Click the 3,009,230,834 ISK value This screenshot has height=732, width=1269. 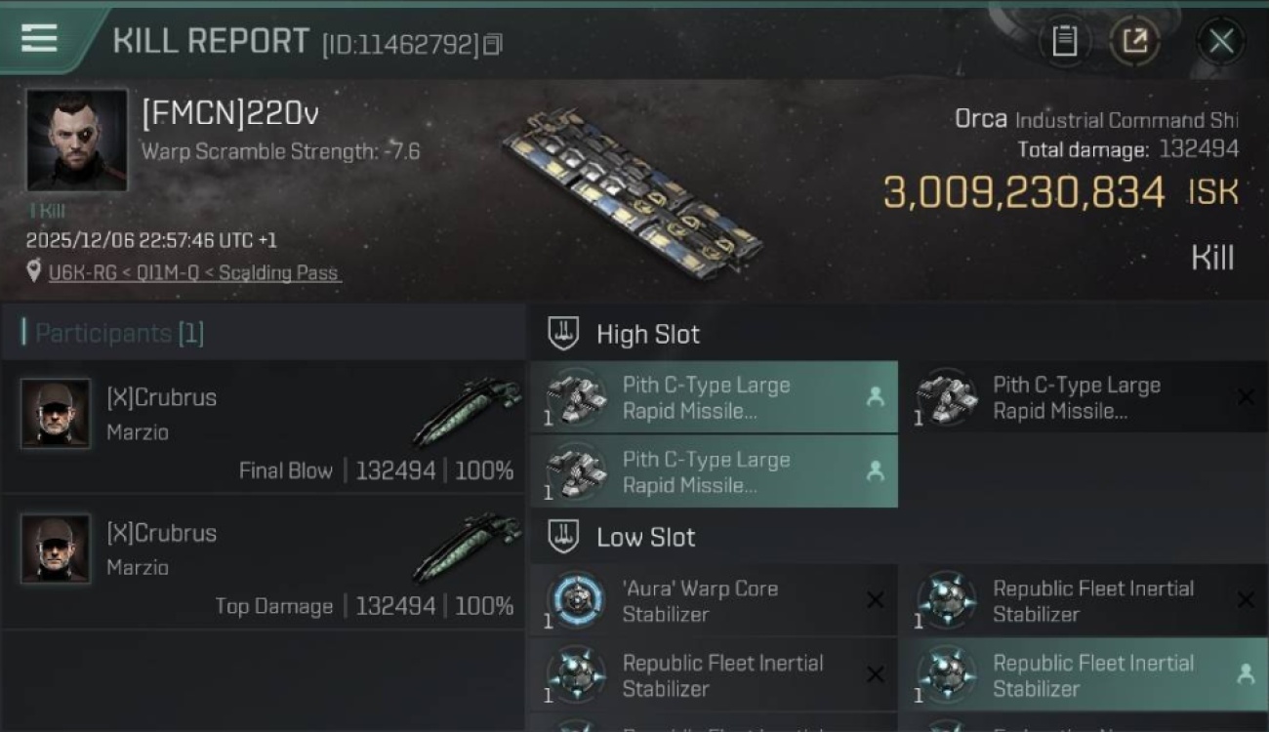1024,192
